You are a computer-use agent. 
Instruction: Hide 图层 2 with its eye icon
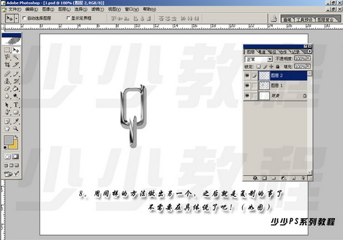click(247, 76)
